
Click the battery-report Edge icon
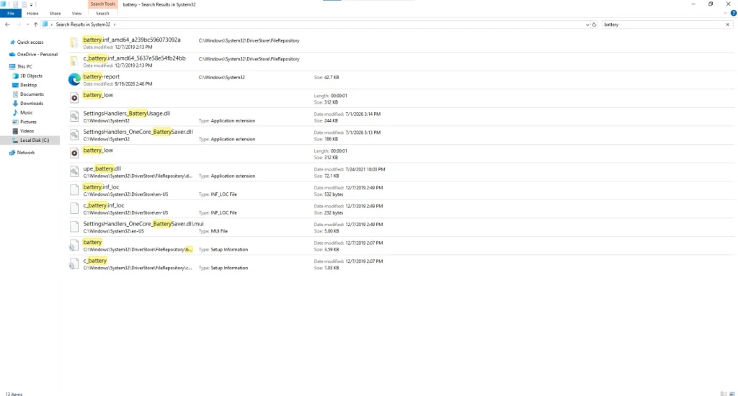click(74, 79)
